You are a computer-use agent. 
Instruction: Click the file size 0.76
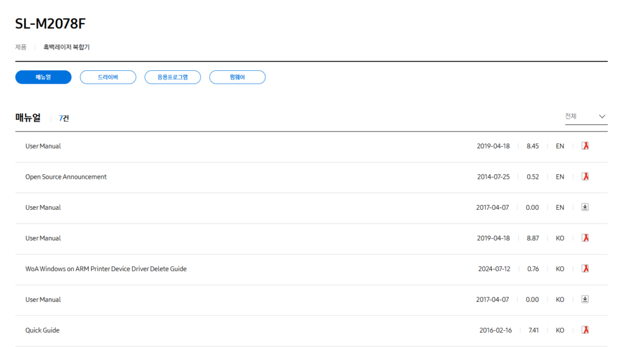point(533,269)
